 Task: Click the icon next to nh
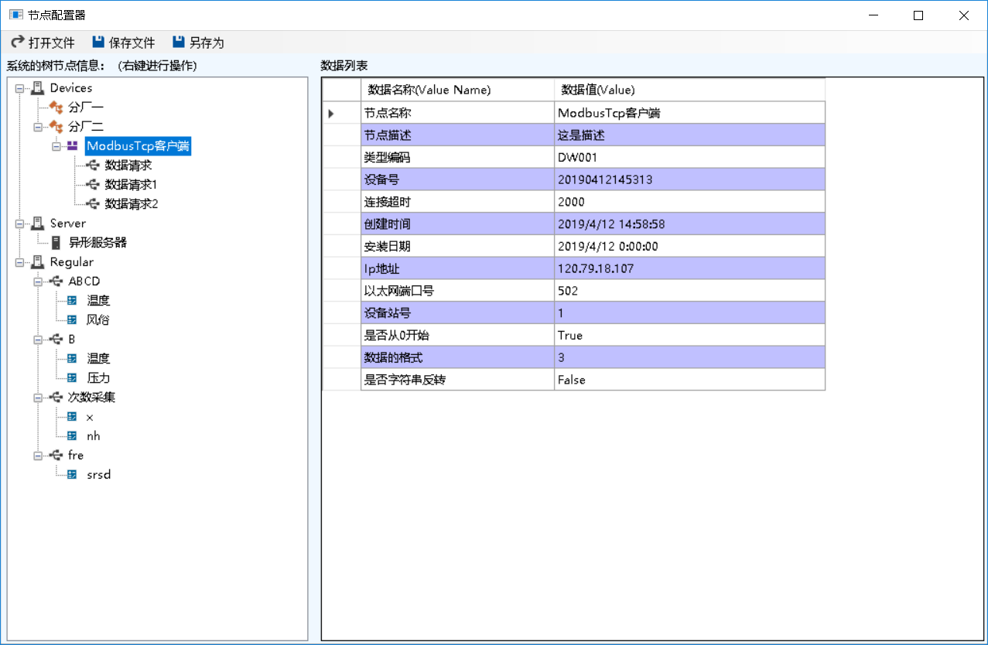(x=73, y=436)
